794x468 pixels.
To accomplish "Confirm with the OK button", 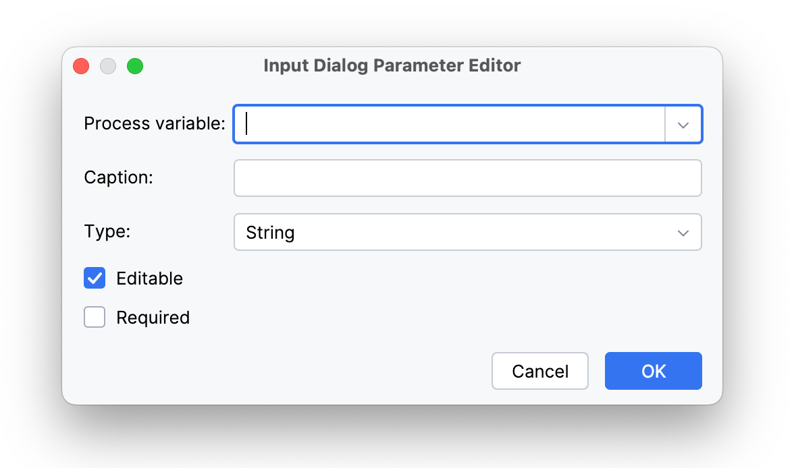I will [x=653, y=371].
